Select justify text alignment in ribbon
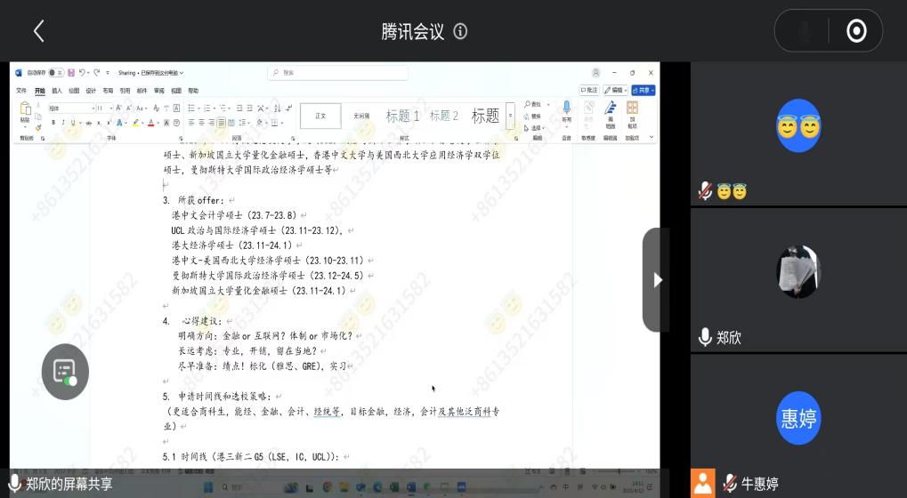 tap(221, 123)
